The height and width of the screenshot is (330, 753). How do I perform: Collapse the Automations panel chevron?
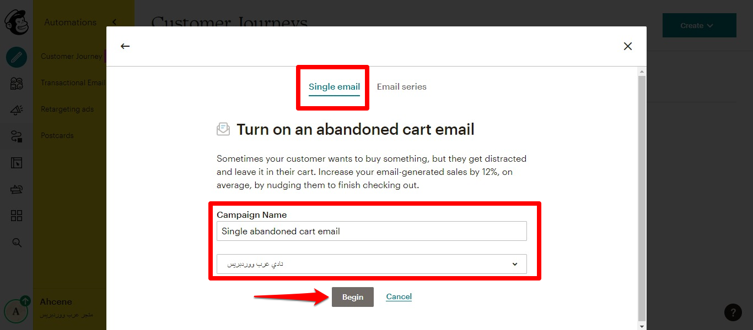(x=114, y=22)
